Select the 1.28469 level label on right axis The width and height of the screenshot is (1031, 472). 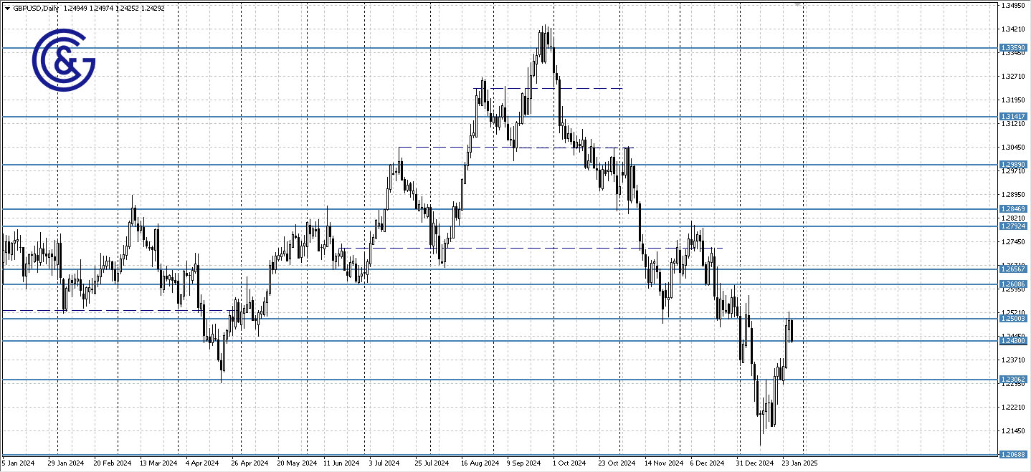pyautogui.click(x=1015, y=208)
